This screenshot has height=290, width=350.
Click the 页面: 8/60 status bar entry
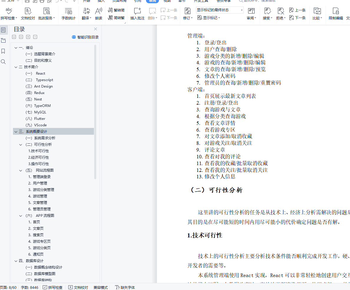8,287
